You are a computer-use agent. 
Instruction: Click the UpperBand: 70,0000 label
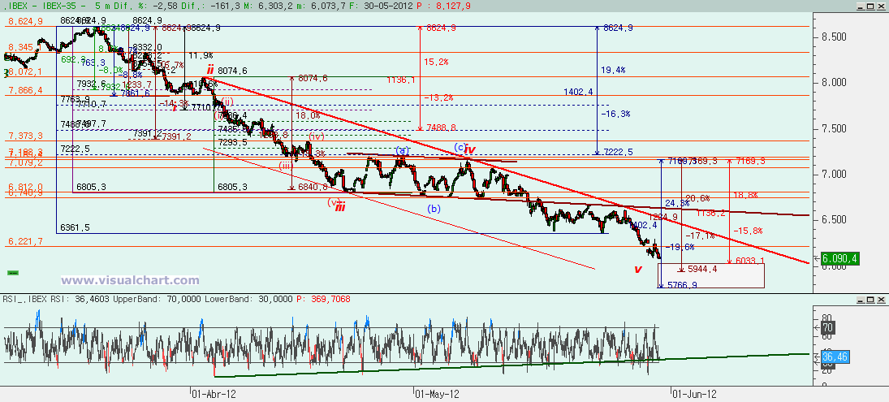pos(157,299)
